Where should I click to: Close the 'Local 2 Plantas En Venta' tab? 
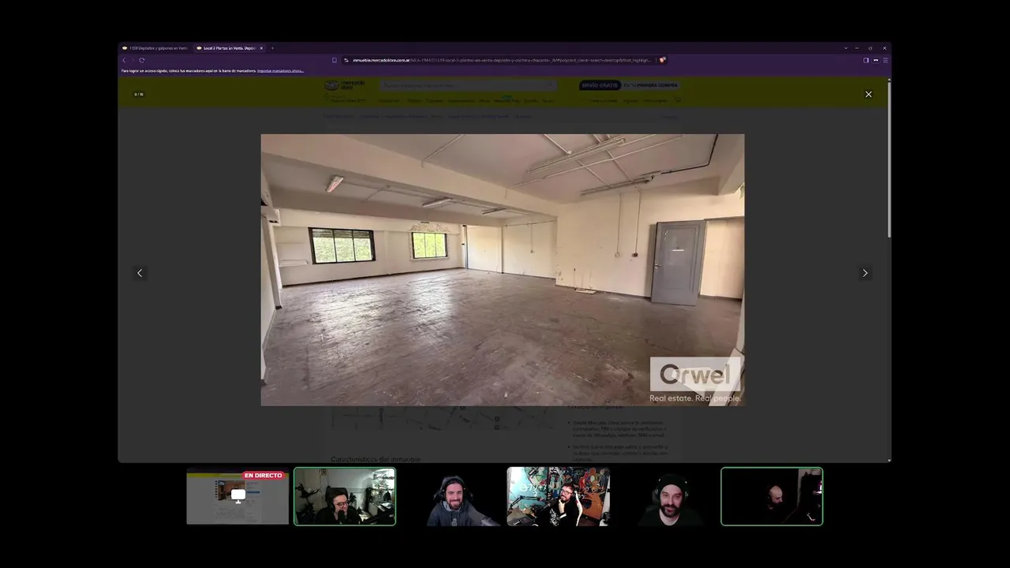click(261, 48)
